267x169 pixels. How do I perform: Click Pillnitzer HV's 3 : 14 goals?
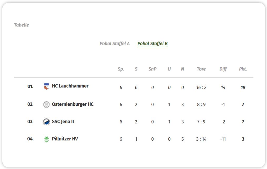[201, 139]
